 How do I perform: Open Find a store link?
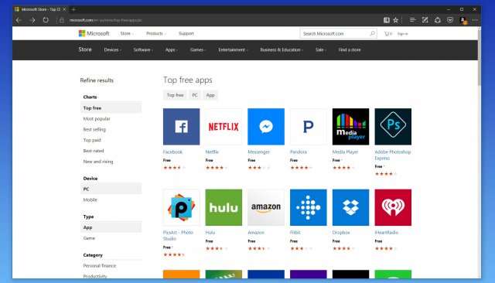(350, 49)
